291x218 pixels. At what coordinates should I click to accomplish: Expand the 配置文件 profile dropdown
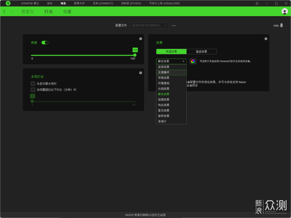click(150, 25)
